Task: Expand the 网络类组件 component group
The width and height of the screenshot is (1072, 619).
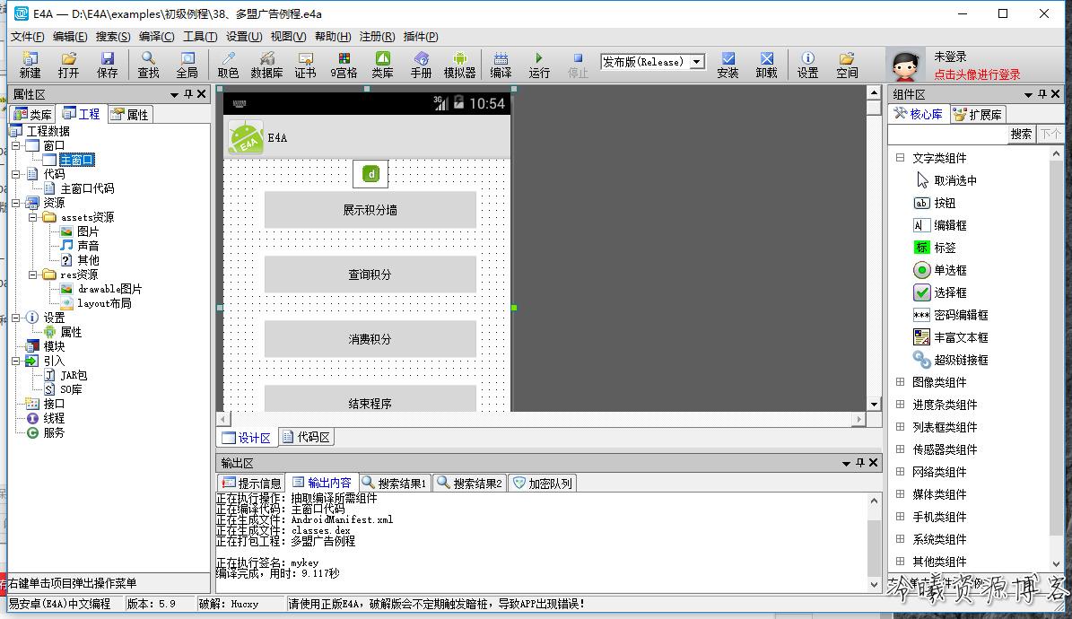Action: click(900, 472)
